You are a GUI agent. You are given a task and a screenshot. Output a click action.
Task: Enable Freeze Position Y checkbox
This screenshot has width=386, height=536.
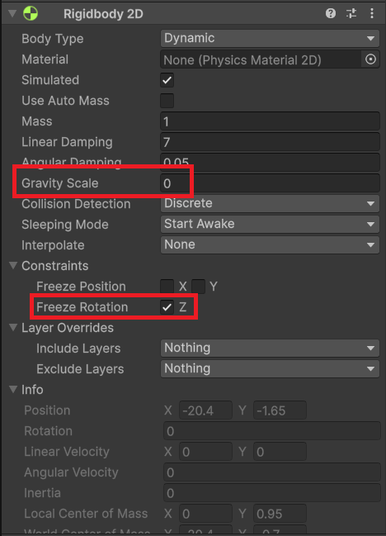click(x=198, y=287)
